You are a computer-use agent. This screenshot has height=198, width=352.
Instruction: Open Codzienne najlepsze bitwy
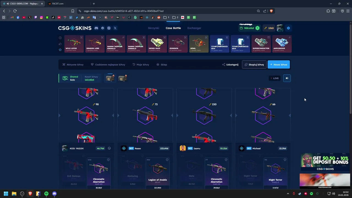(108, 65)
